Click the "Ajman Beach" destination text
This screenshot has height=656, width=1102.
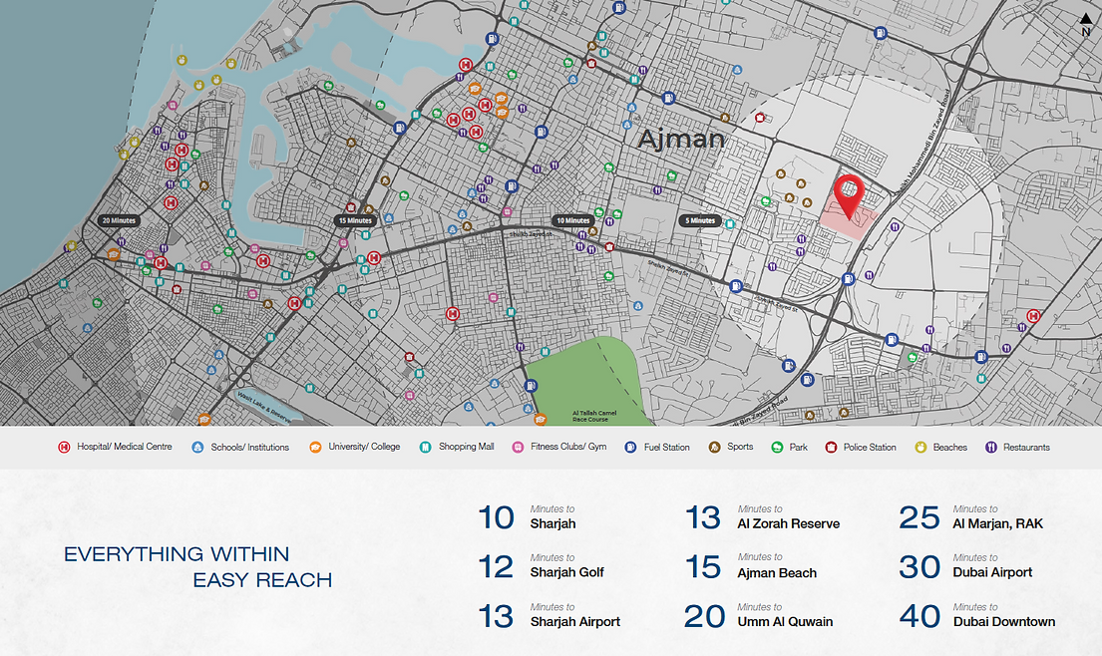(x=777, y=573)
